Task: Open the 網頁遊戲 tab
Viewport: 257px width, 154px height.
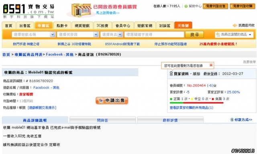Action: 82,26
